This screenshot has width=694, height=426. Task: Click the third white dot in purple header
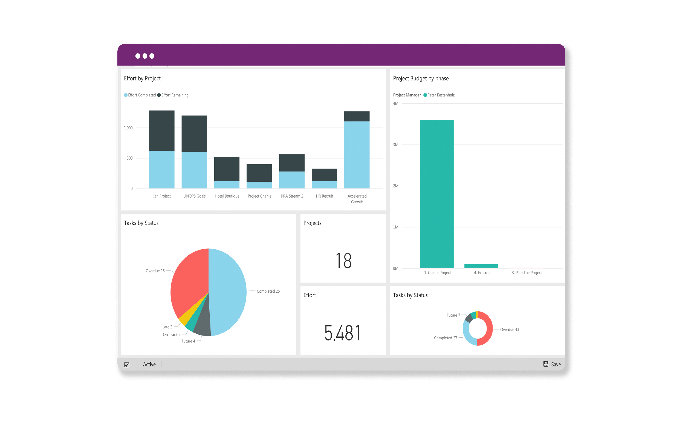[x=152, y=56]
